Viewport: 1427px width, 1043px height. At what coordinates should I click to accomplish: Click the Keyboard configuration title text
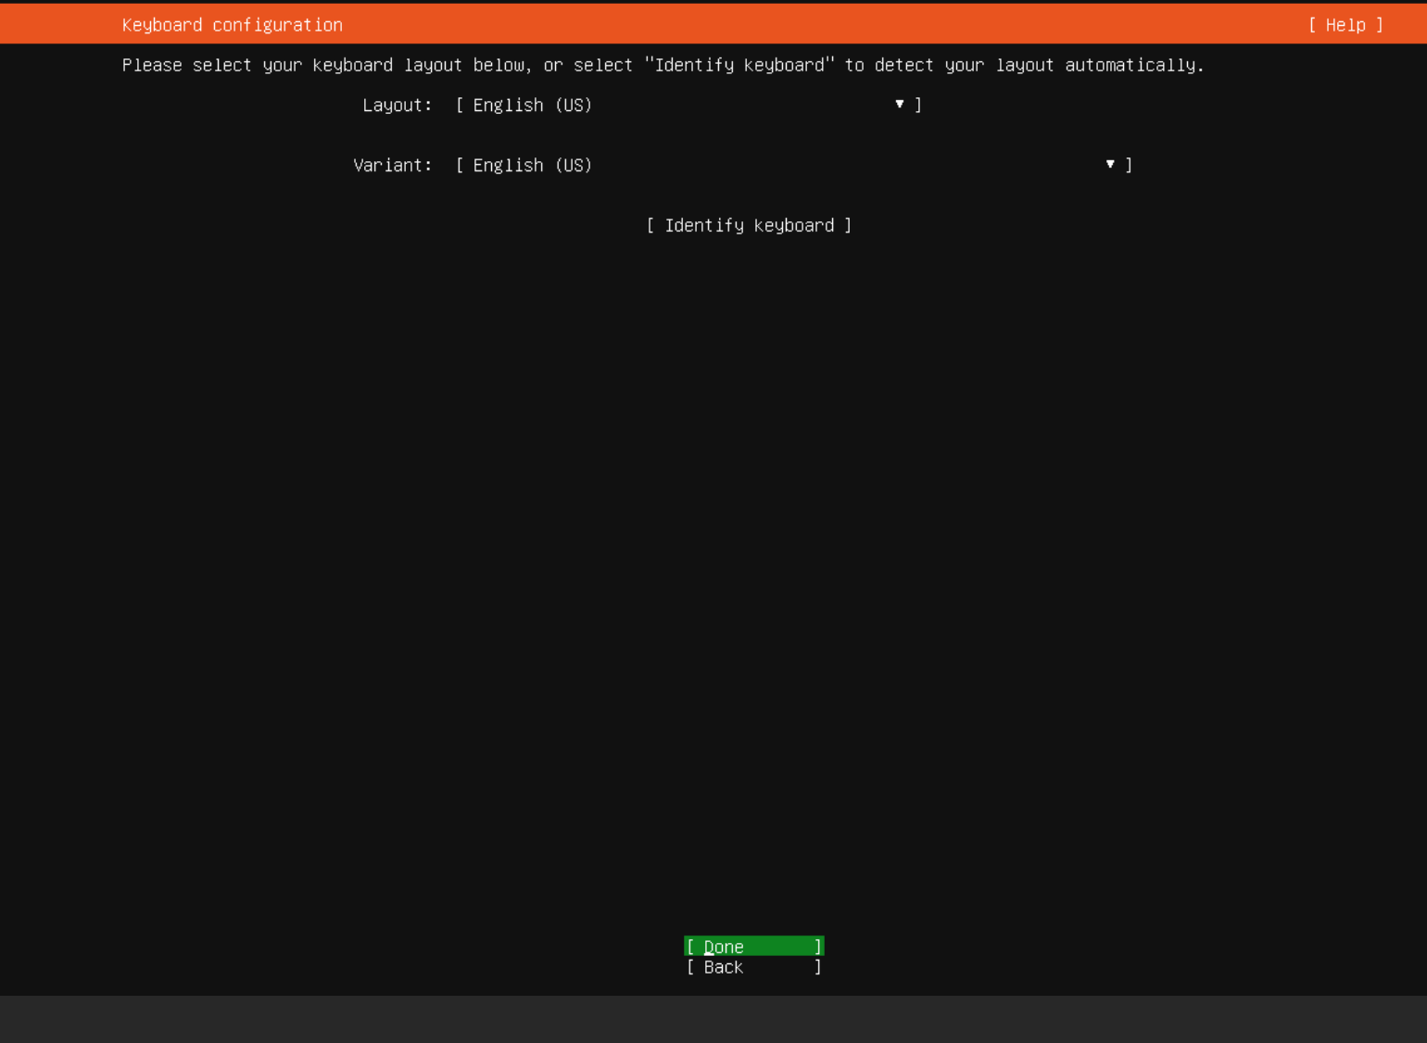point(232,25)
